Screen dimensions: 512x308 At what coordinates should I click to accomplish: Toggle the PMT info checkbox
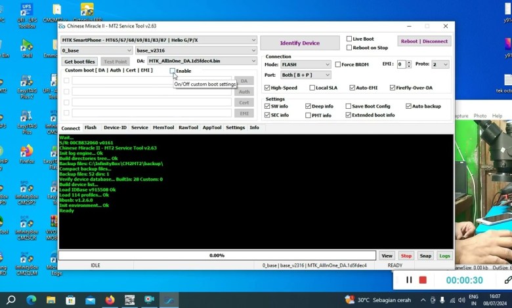pyautogui.click(x=308, y=115)
